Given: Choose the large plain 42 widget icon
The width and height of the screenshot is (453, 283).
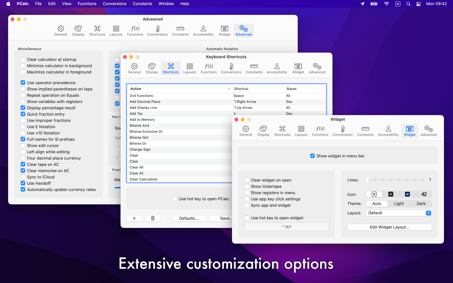Looking at the screenshot, I should tap(424, 194).
